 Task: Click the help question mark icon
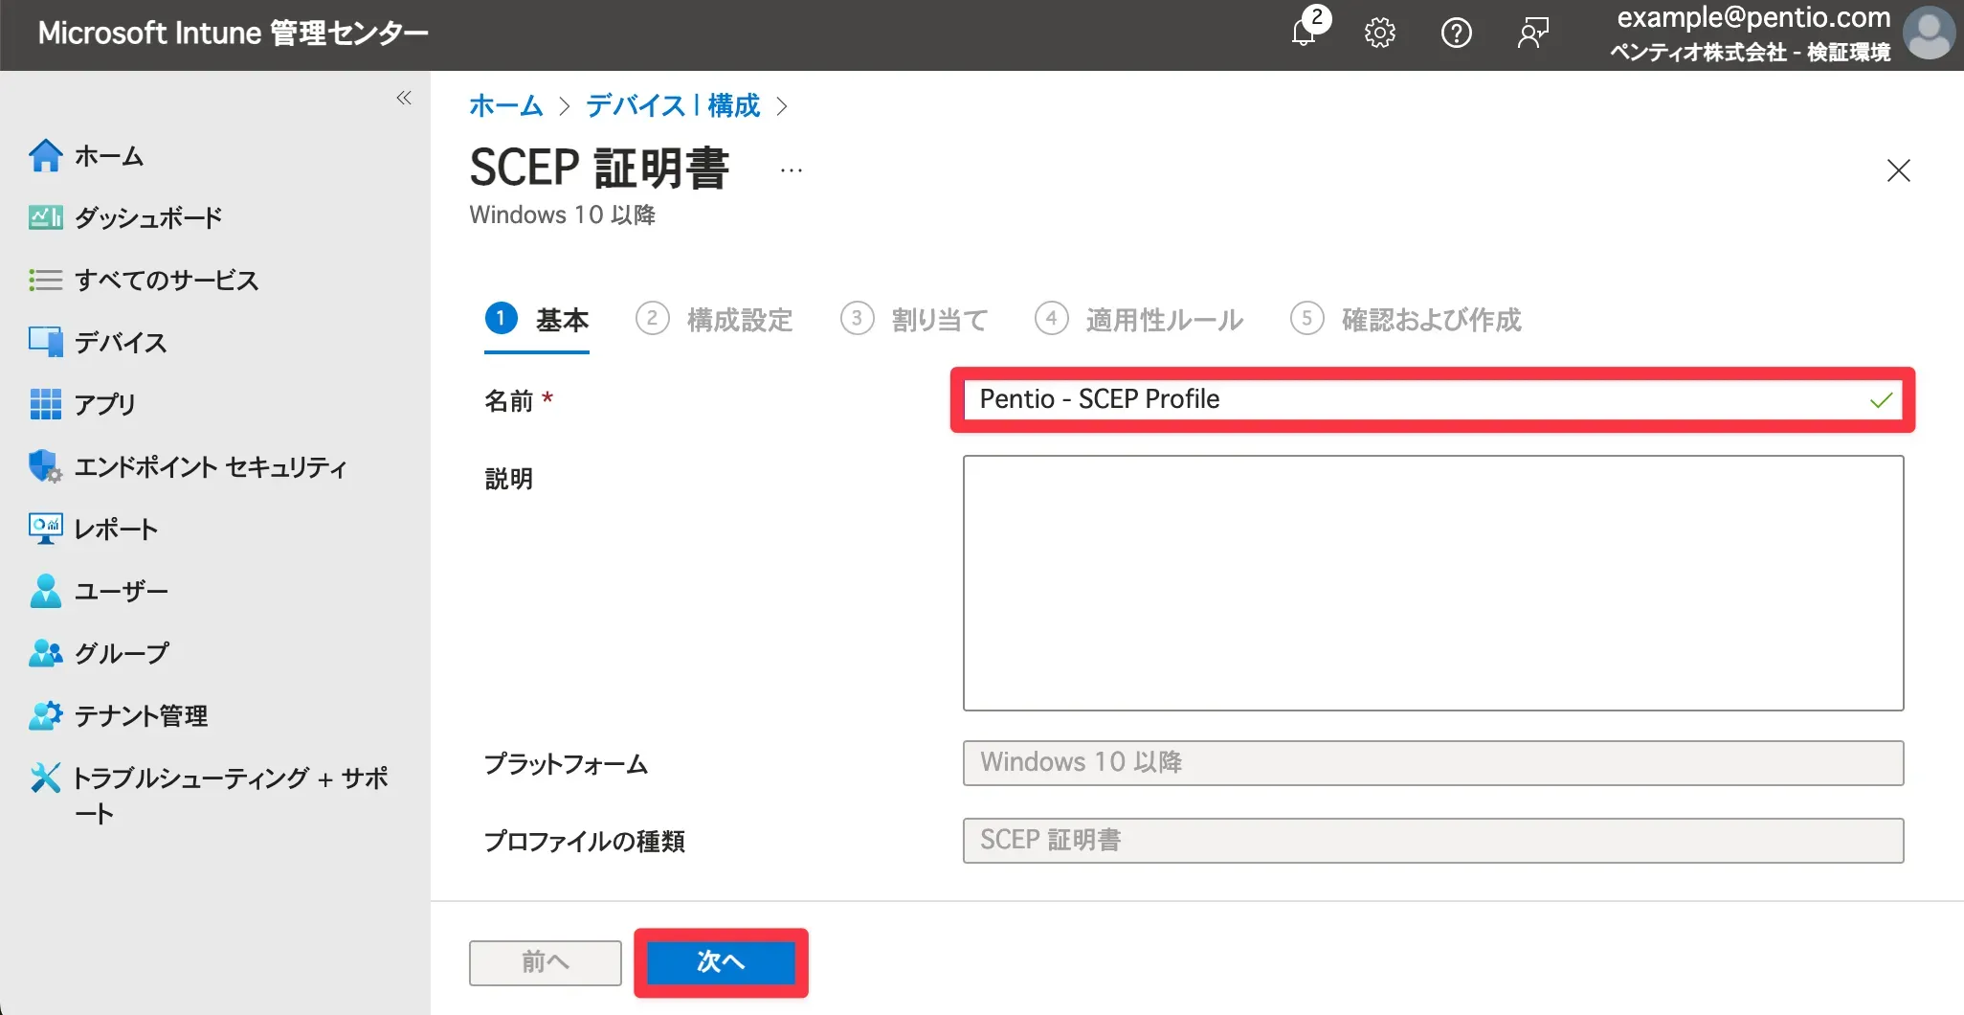1456,34
